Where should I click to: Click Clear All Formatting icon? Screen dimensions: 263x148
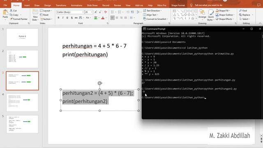pos(106,12)
